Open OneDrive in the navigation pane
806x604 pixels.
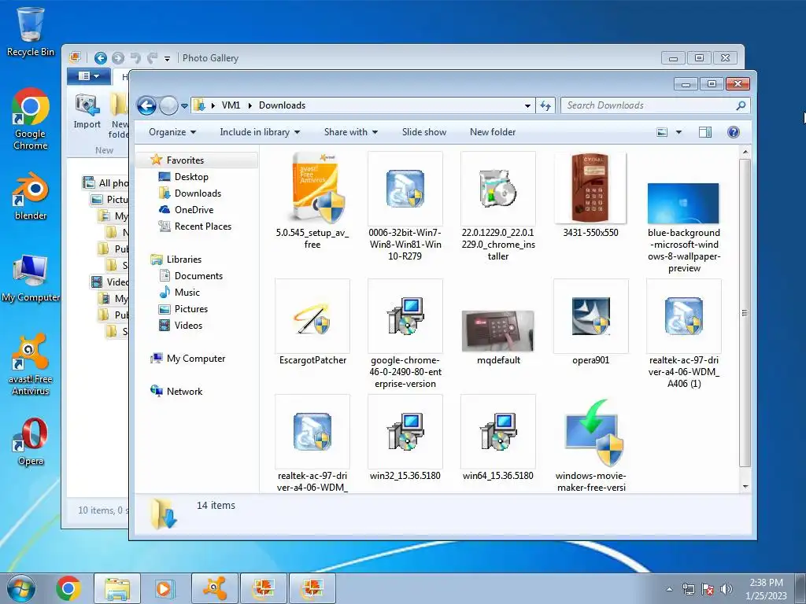pos(186,209)
